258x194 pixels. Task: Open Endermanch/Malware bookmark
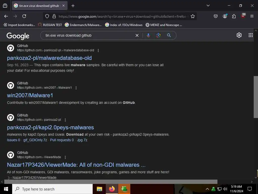click(x=83, y=25)
